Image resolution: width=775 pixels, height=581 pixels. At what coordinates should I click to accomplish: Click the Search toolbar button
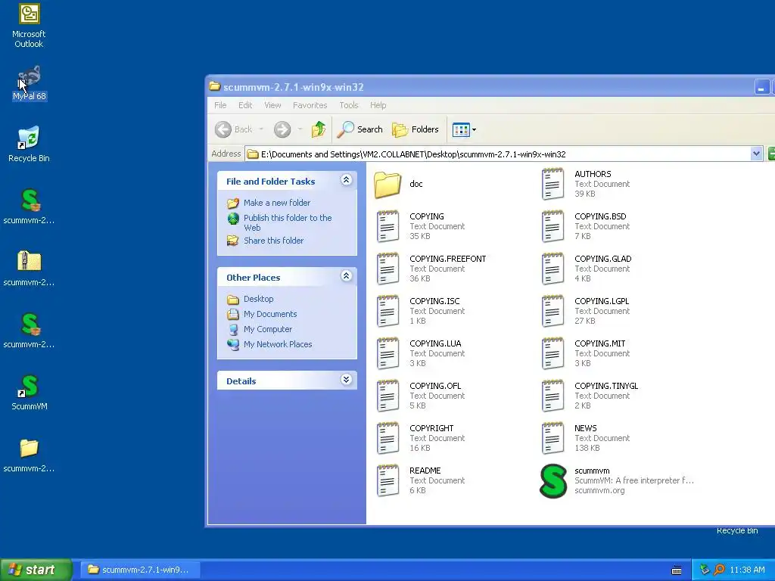pos(359,129)
